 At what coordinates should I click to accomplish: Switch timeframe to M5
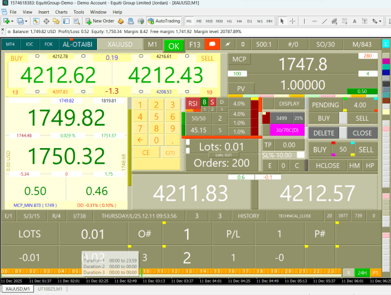pos(199,21)
